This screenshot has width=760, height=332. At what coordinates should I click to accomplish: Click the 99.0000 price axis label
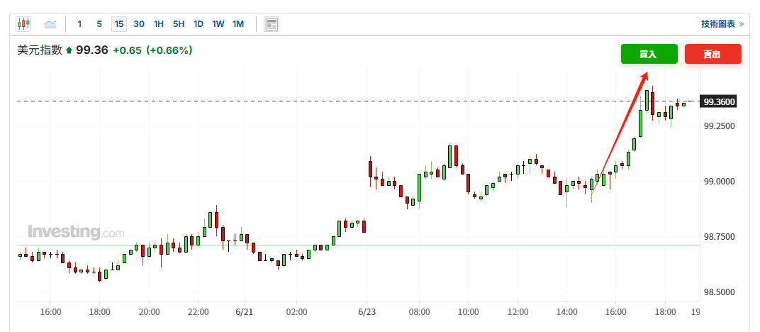720,182
